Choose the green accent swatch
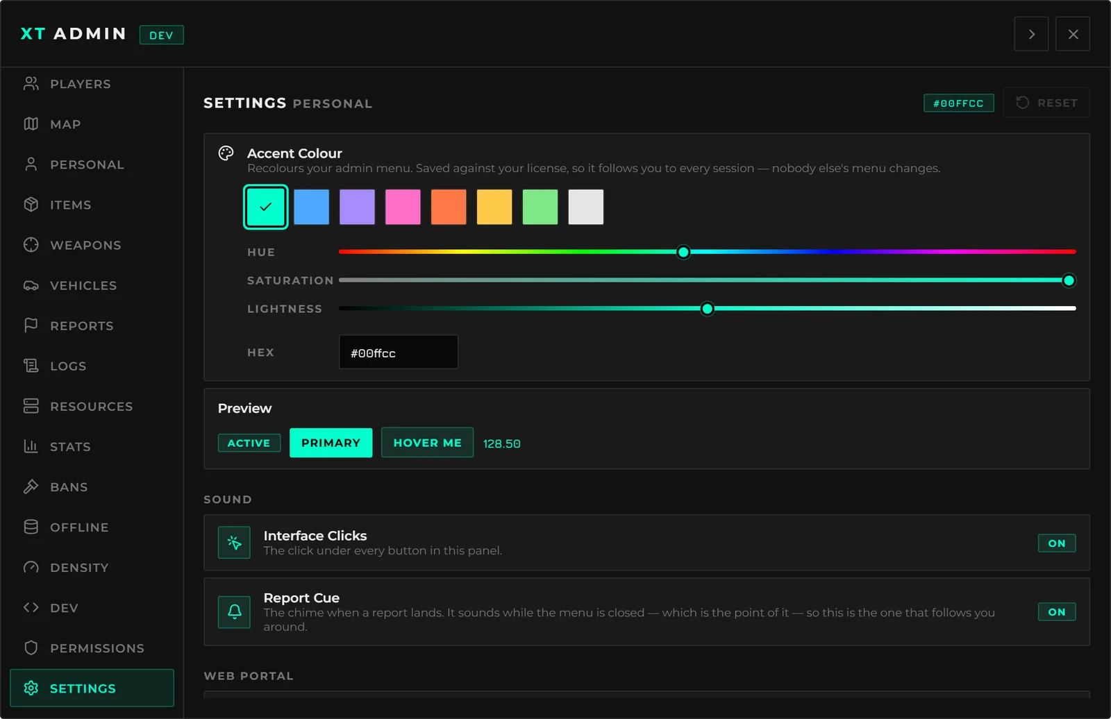 pyautogui.click(x=540, y=207)
